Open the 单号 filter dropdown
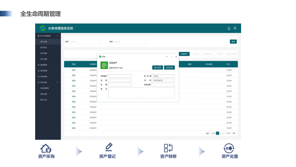The width and height of the screenshot is (296, 167). [x=86, y=41]
